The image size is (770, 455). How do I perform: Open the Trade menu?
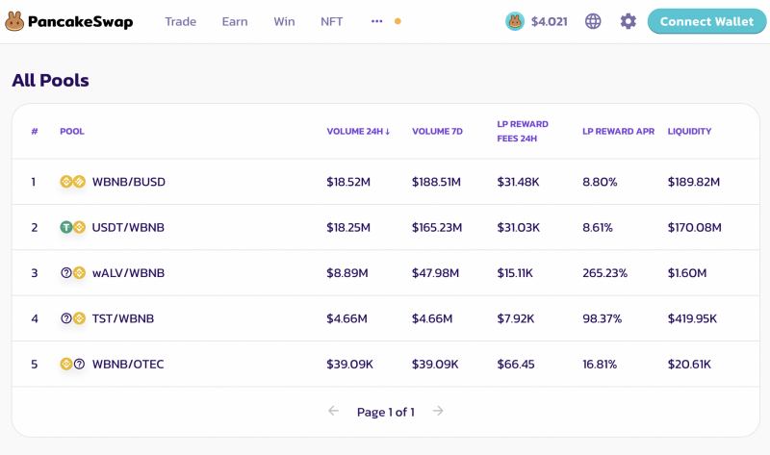(180, 21)
